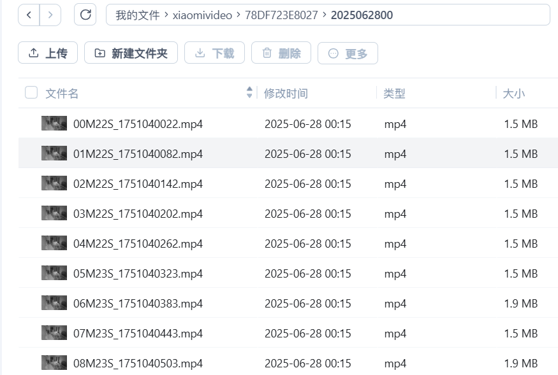Click modified time of 05M23S_1751040323.mp4 row
The width and height of the screenshot is (558, 375).
pyautogui.click(x=308, y=274)
